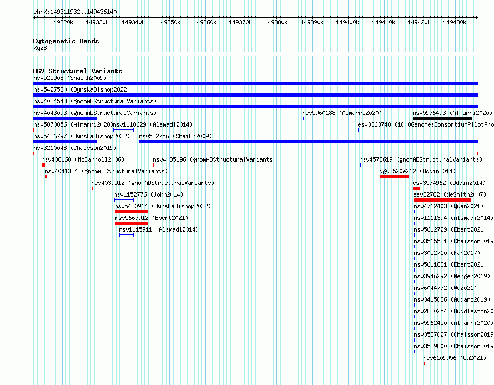The height and width of the screenshot is (385, 494).
Task: Select nsv3539800 Chaisson2019 label
Action: click(453, 346)
